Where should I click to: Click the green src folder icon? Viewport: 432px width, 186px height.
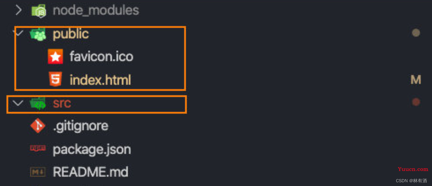click(38, 104)
